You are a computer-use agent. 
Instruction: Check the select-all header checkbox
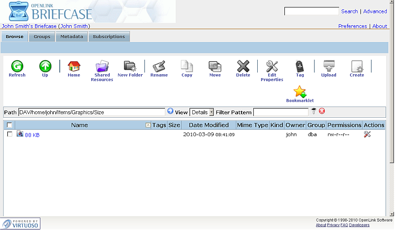pos(9,125)
